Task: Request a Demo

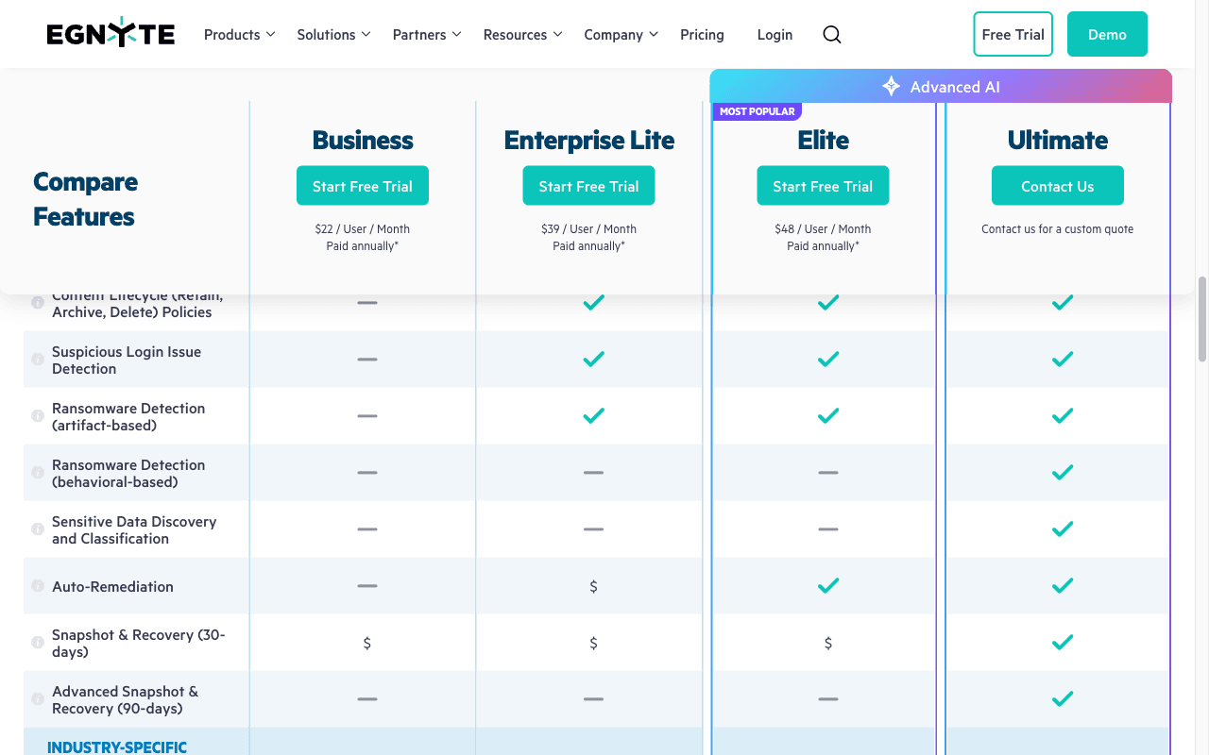Action: (1107, 34)
